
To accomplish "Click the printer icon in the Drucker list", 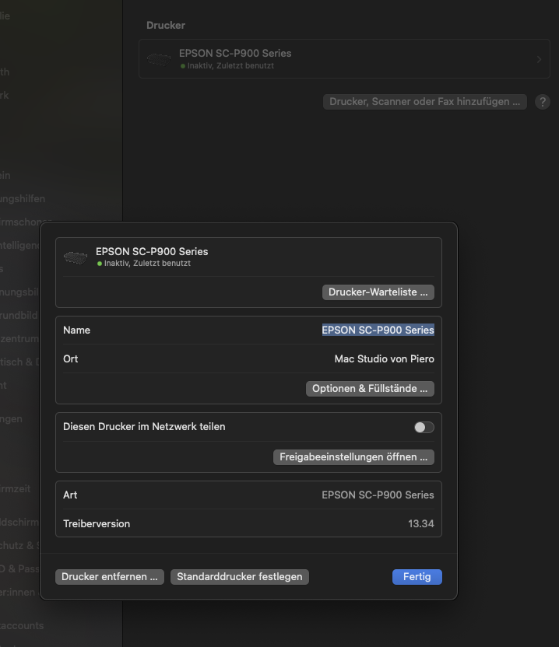I will click(x=159, y=59).
